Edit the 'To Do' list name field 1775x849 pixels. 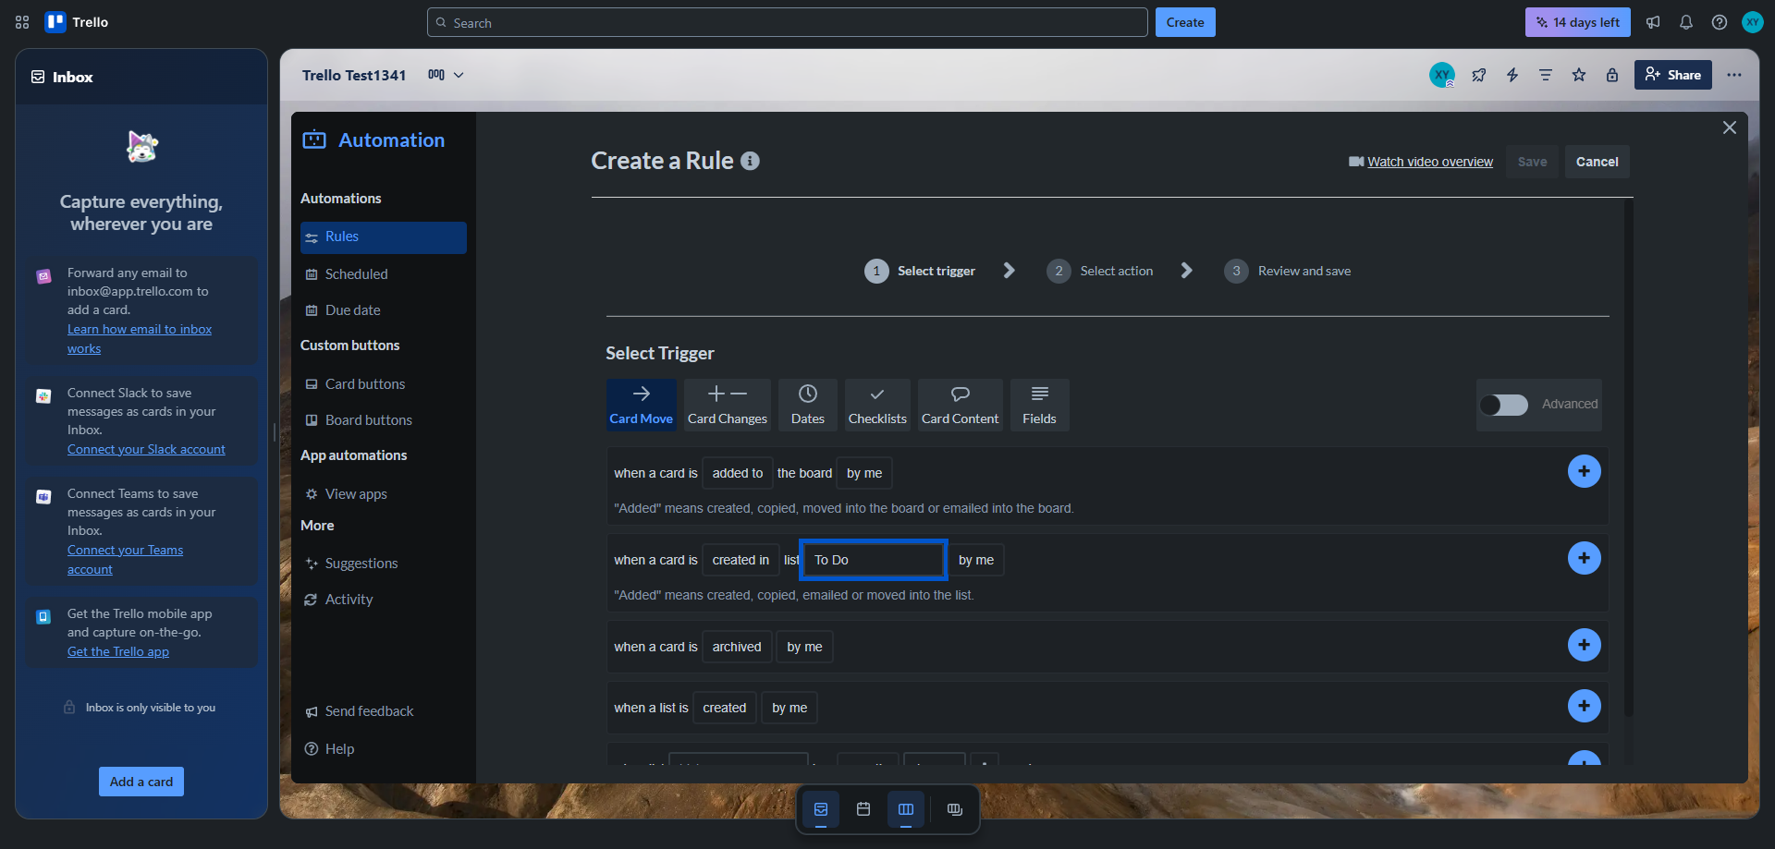[x=874, y=560]
